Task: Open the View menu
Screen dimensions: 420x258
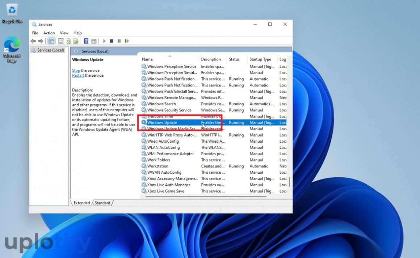Action: [64, 33]
